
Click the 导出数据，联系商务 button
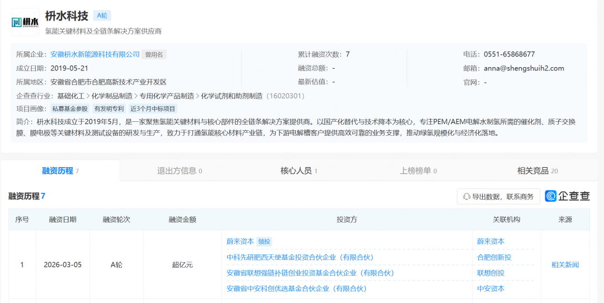click(x=498, y=196)
